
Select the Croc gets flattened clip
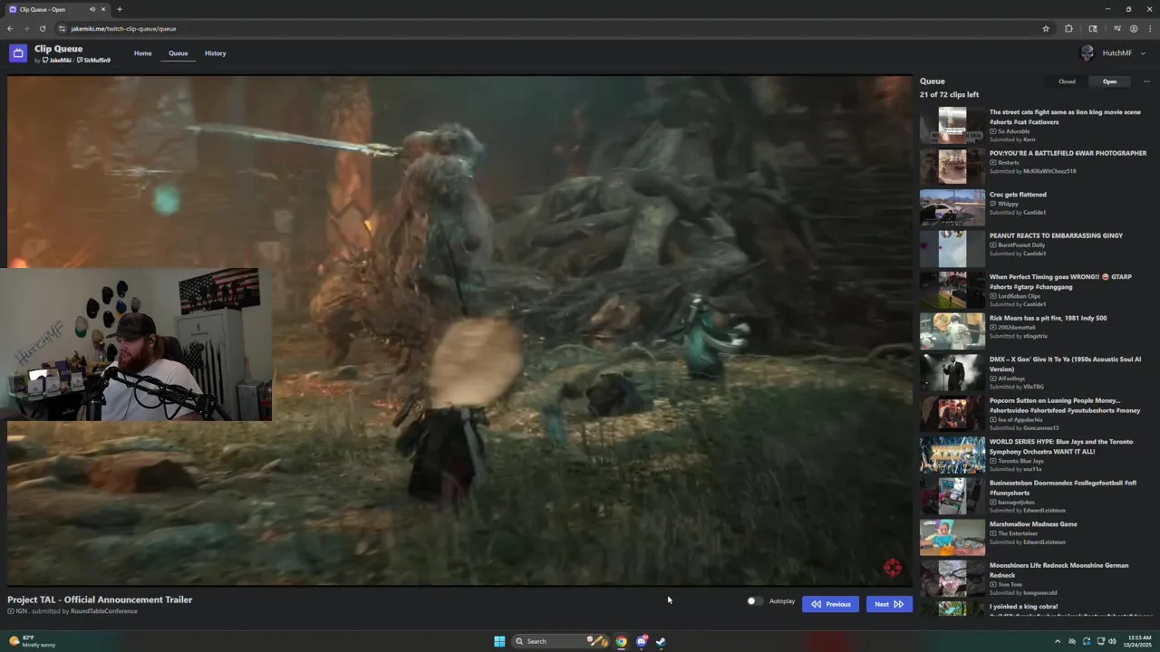1033,207
